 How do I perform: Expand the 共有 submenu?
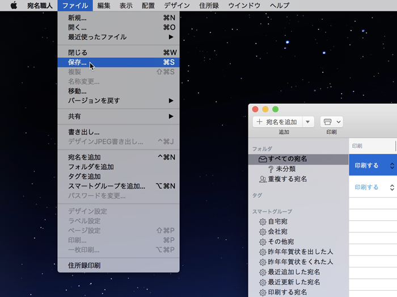pos(119,116)
